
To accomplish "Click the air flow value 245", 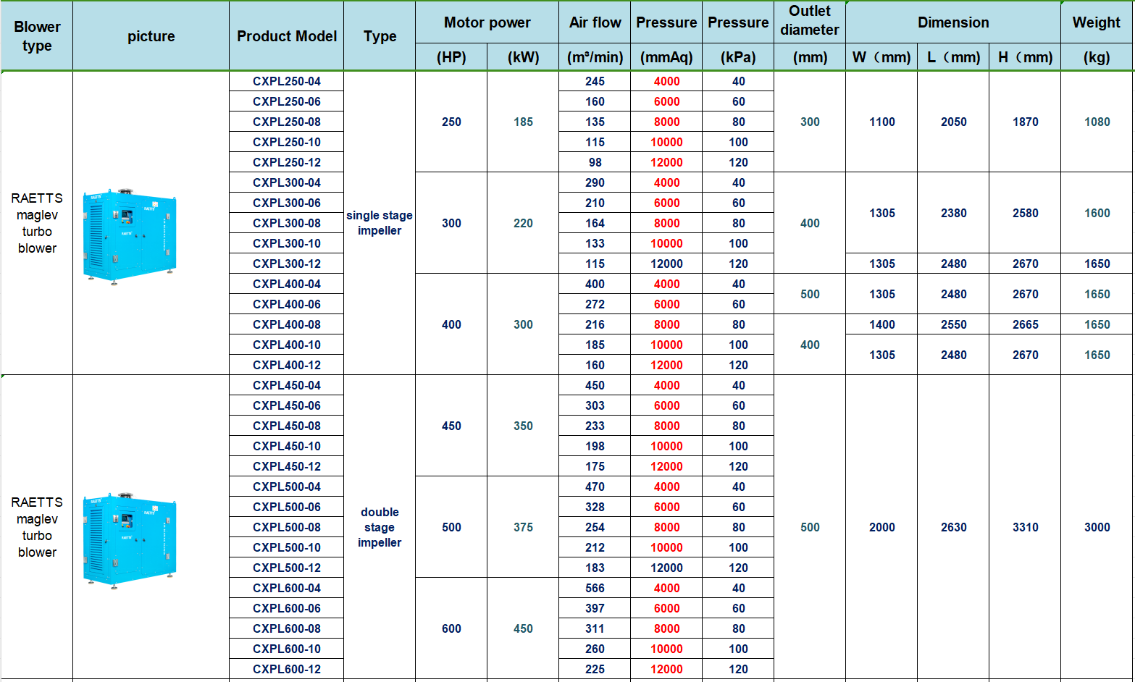I will pos(595,81).
